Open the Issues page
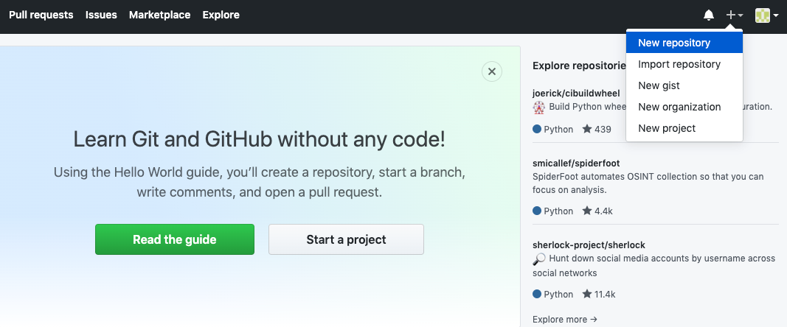787x327 pixels. [x=101, y=15]
